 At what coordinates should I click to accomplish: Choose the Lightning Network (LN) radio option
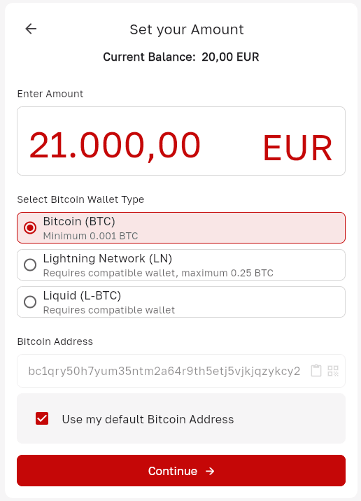pyautogui.click(x=30, y=265)
